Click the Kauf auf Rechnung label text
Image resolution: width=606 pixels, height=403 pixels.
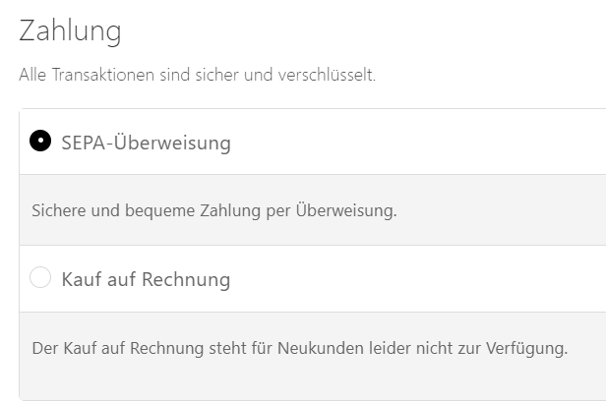(x=146, y=280)
